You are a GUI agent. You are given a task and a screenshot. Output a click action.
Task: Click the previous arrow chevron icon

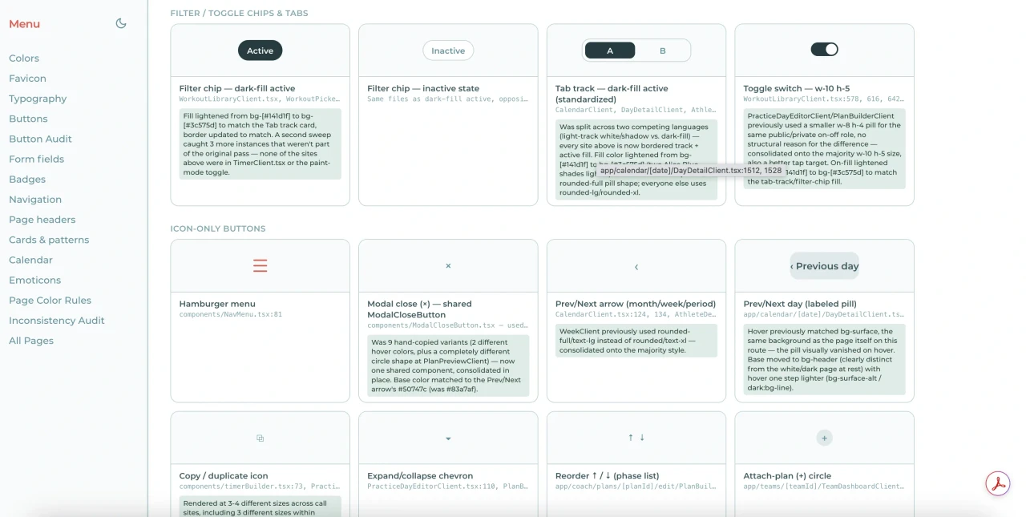coord(636,266)
